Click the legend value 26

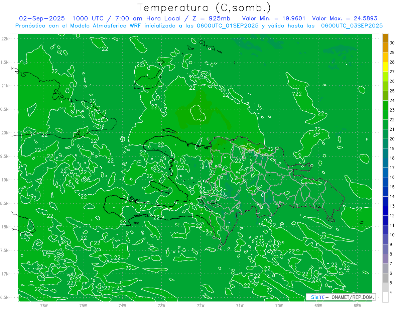(392, 81)
